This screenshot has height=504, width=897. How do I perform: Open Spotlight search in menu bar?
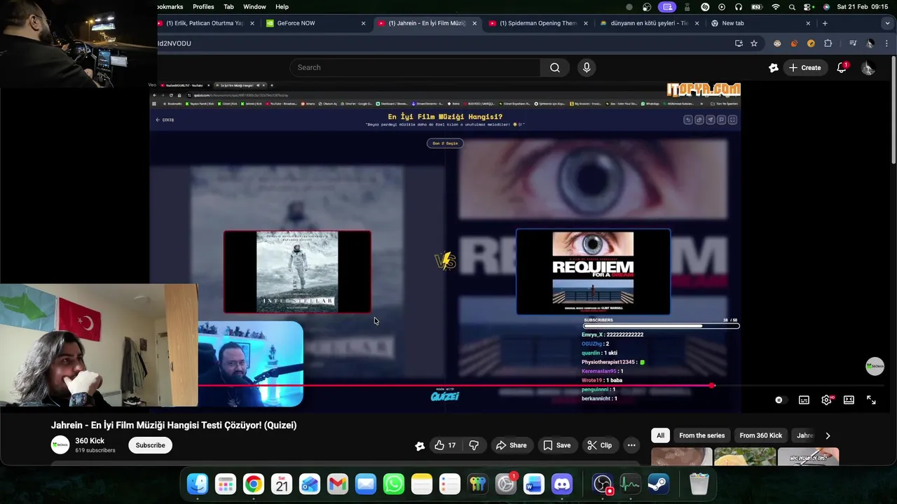[792, 7]
